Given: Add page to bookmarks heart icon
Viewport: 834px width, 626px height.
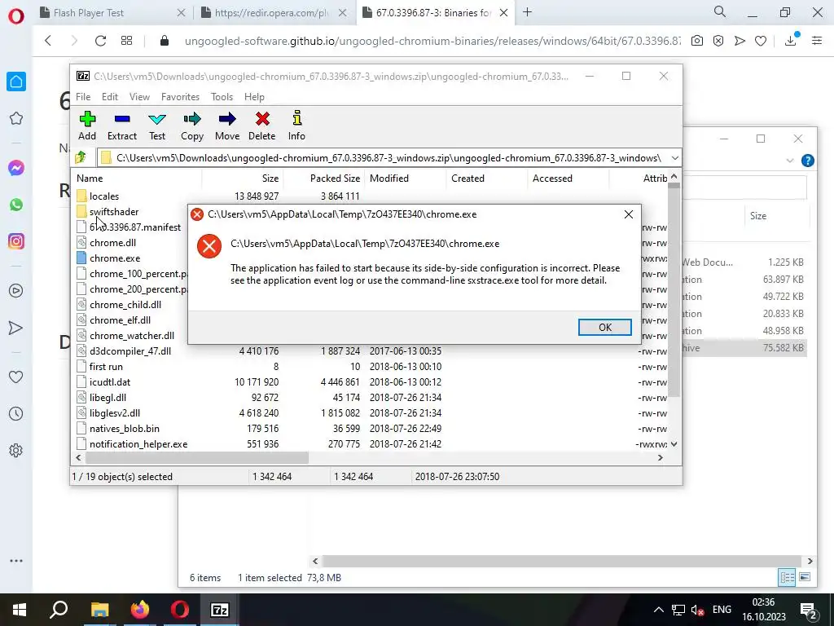Looking at the screenshot, I should pyautogui.click(x=761, y=41).
